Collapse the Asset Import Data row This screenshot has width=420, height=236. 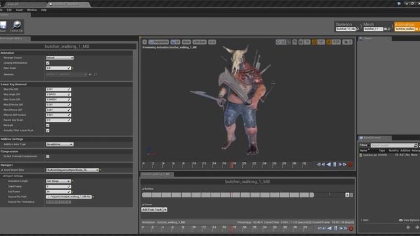click(2, 170)
